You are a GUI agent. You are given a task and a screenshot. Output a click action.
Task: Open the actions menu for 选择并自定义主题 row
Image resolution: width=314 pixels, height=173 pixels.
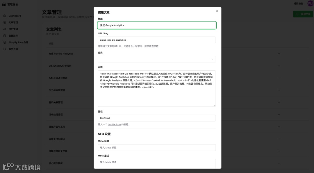click(x=279, y=151)
